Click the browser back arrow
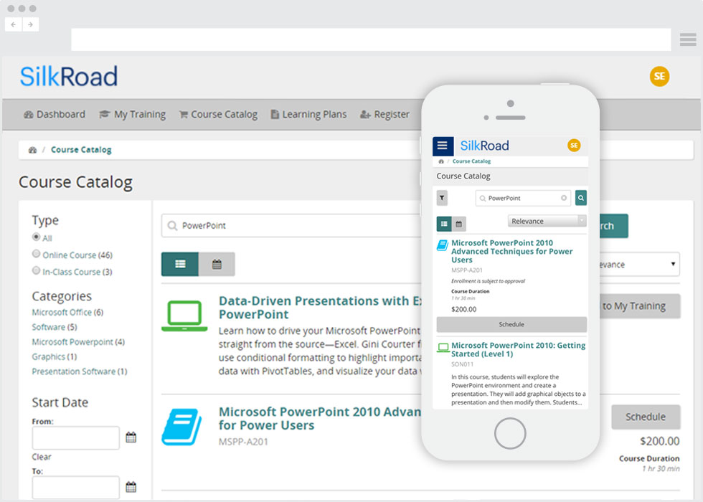703x502 pixels. (x=14, y=24)
